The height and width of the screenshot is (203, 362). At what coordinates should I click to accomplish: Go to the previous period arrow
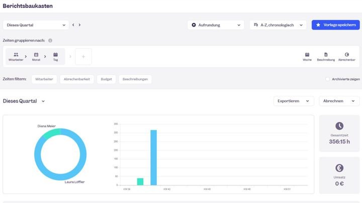tap(73, 25)
